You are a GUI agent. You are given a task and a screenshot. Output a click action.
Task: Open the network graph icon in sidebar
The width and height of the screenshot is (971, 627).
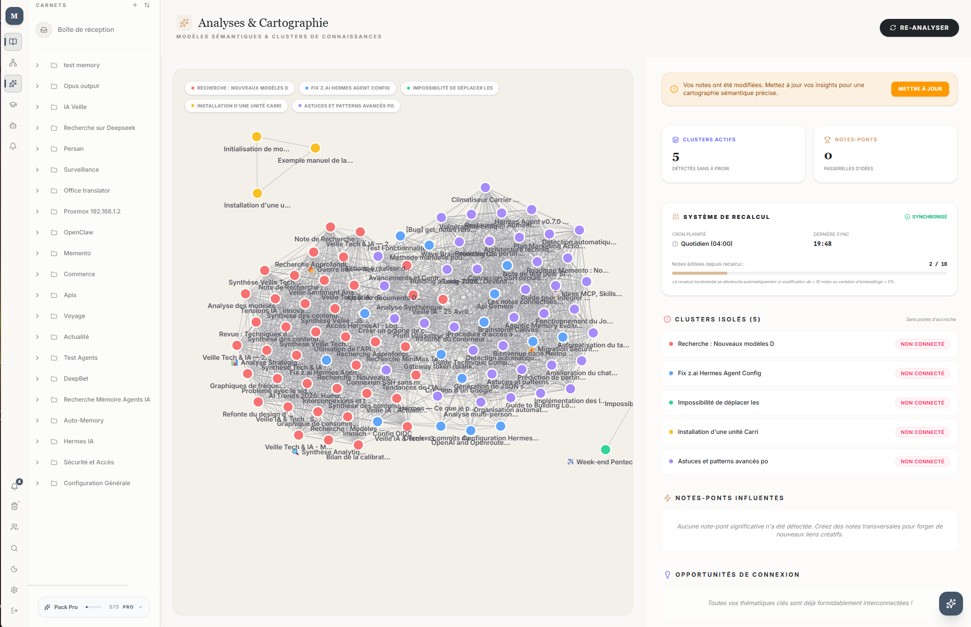coord(13,63)
